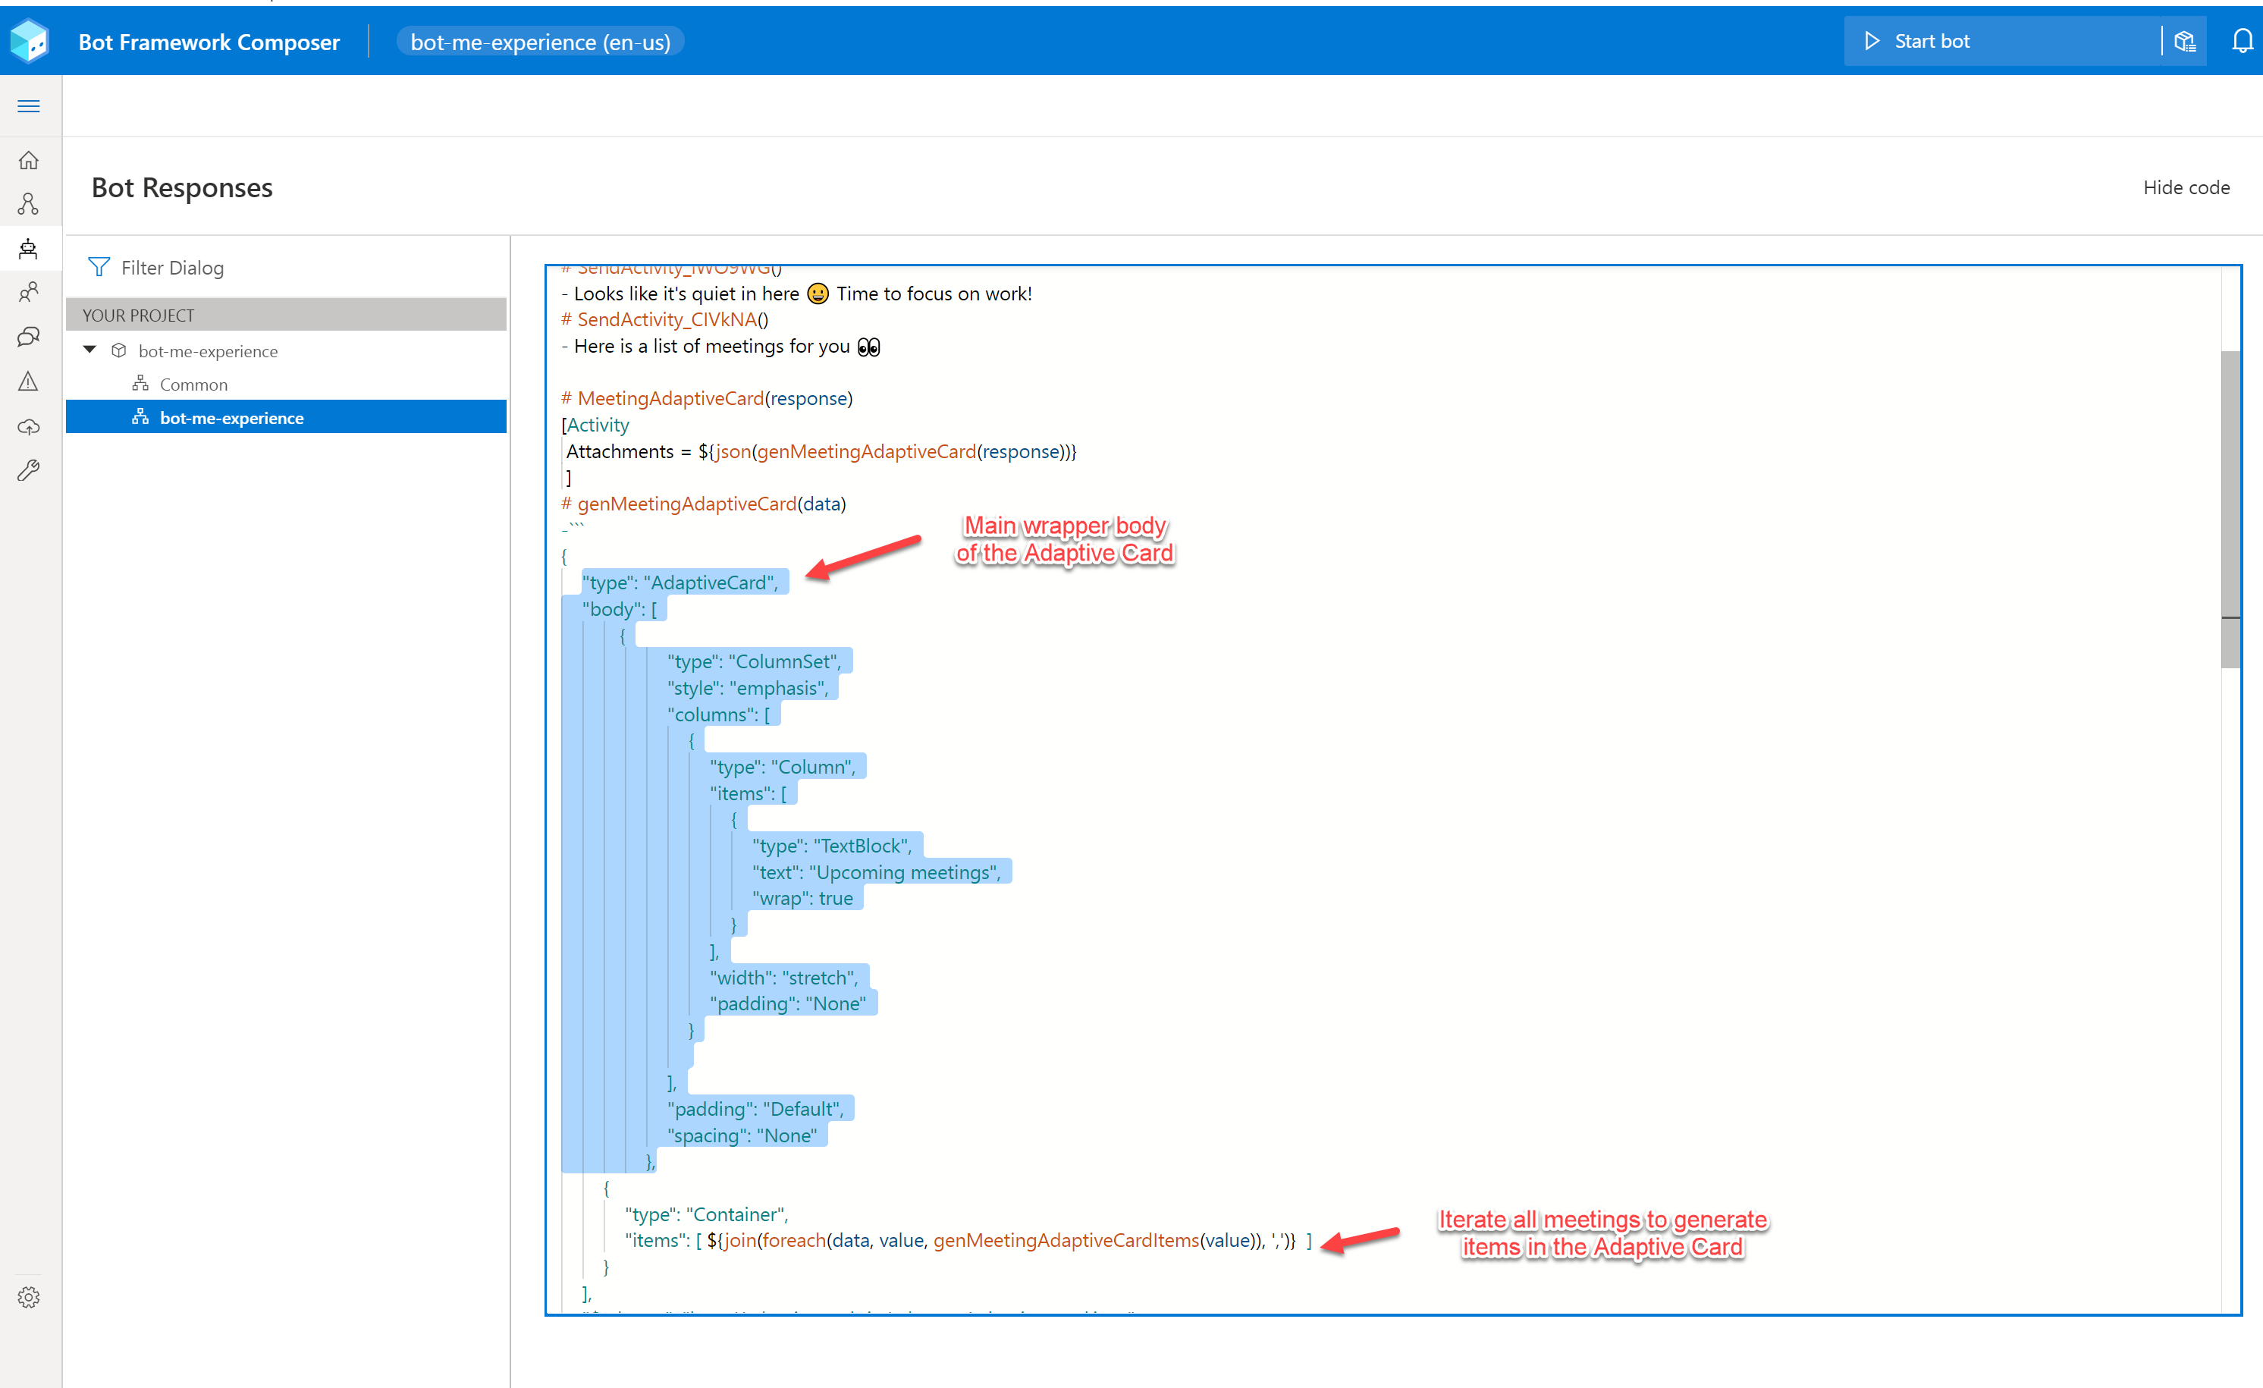Select the highlighted bot-me-experience dialog
Viewport: 2263px width, 1388px height.
tap(287, 417)
